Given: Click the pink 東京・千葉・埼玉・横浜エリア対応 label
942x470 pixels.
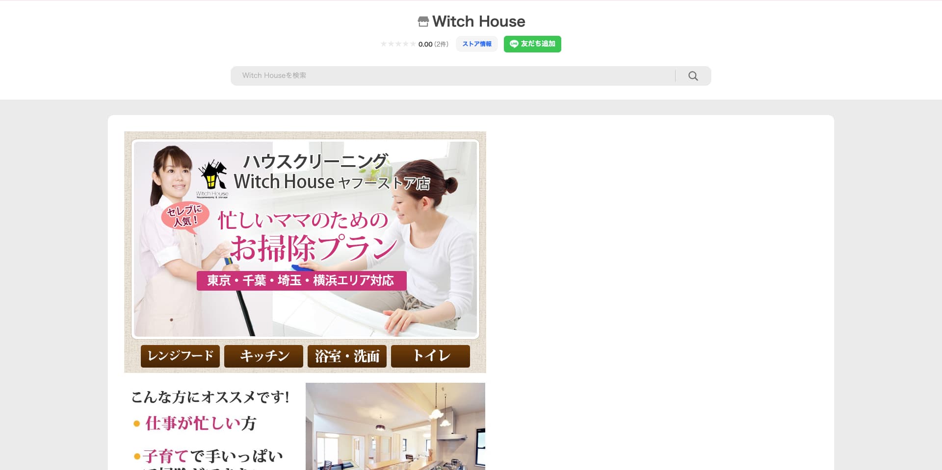Looking at the screenshot, I should (x=301, y=280).
